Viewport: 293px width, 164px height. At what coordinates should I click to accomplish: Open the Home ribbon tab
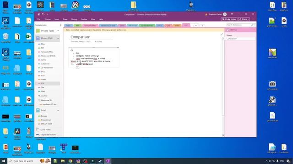pos(48,19)
